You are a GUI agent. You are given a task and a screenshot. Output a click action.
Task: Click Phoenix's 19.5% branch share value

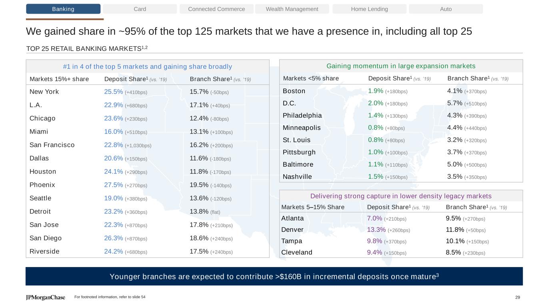pos(199,185)
